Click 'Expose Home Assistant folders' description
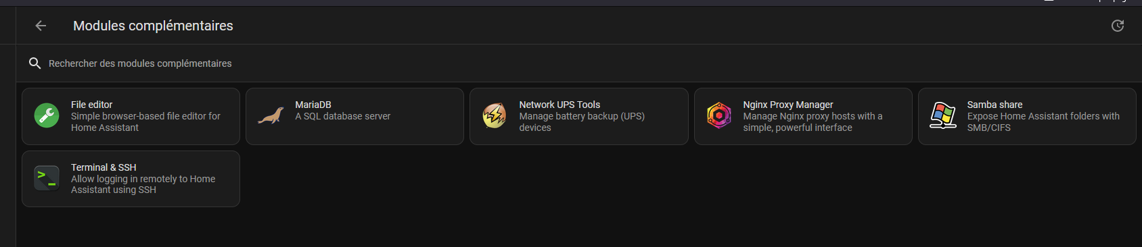Viewport: 1142px width, 247px height. pos(1043,121)
